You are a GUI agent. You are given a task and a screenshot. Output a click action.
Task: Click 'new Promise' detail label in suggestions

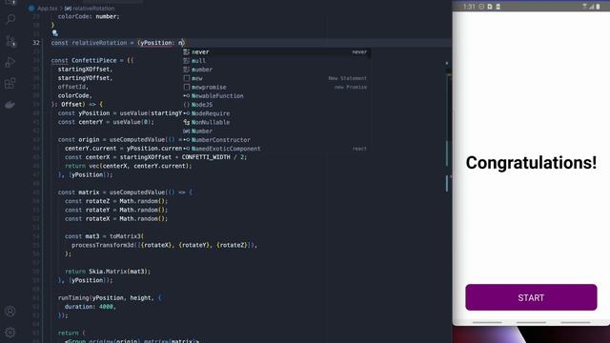pos(351,87)
